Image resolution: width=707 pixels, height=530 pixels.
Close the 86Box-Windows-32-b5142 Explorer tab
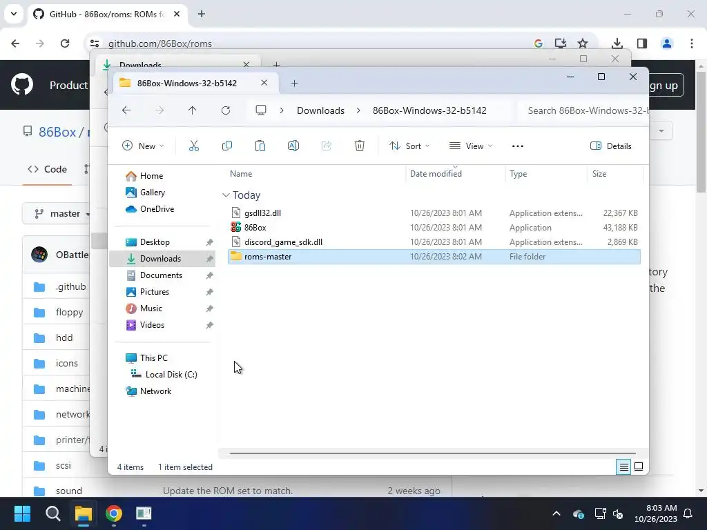[x=264, y=83]
